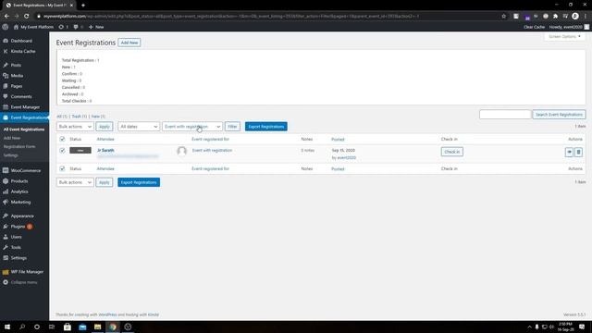Click the Analytics sidebar icon
The width and height of the screenshot is (592, 333).
pos(6,191)
